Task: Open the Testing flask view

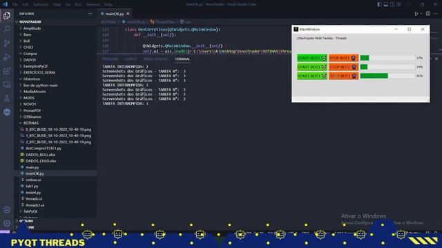Action: (7, 98)
